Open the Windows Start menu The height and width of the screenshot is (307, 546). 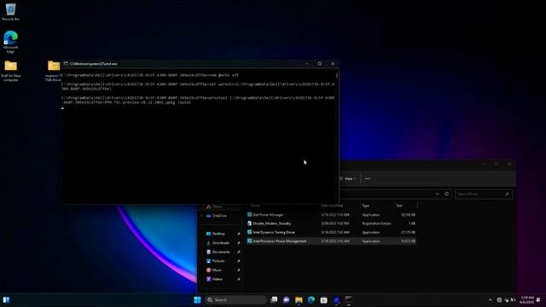pyautogui.click(x=197, y=299)
